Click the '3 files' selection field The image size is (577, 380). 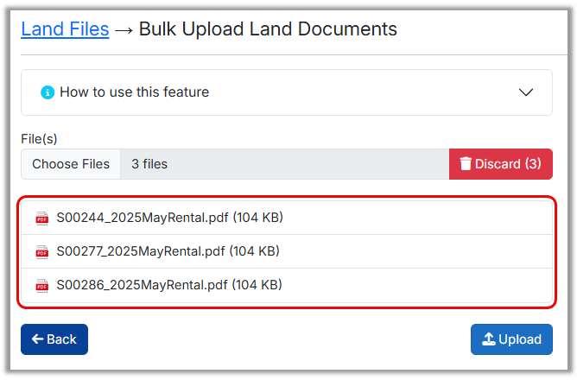(x=284, y=164)
